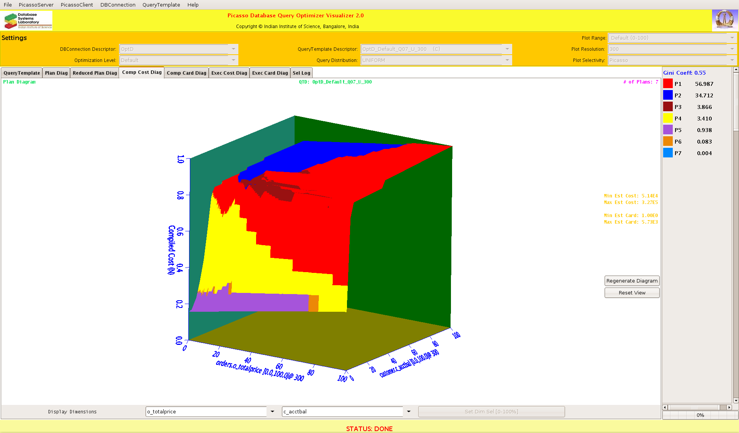739x433 pixels.
Task: Select the blue P2 plan swatch
Action: pyautogui.click(x=668, y=95)
